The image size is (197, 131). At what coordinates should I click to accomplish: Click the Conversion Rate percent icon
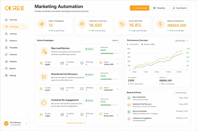tap(122, 24)
